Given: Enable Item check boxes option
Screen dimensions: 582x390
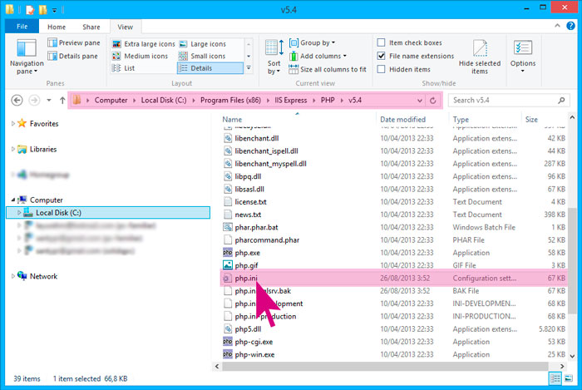Looking at the screenshot, I should (382, 43).
